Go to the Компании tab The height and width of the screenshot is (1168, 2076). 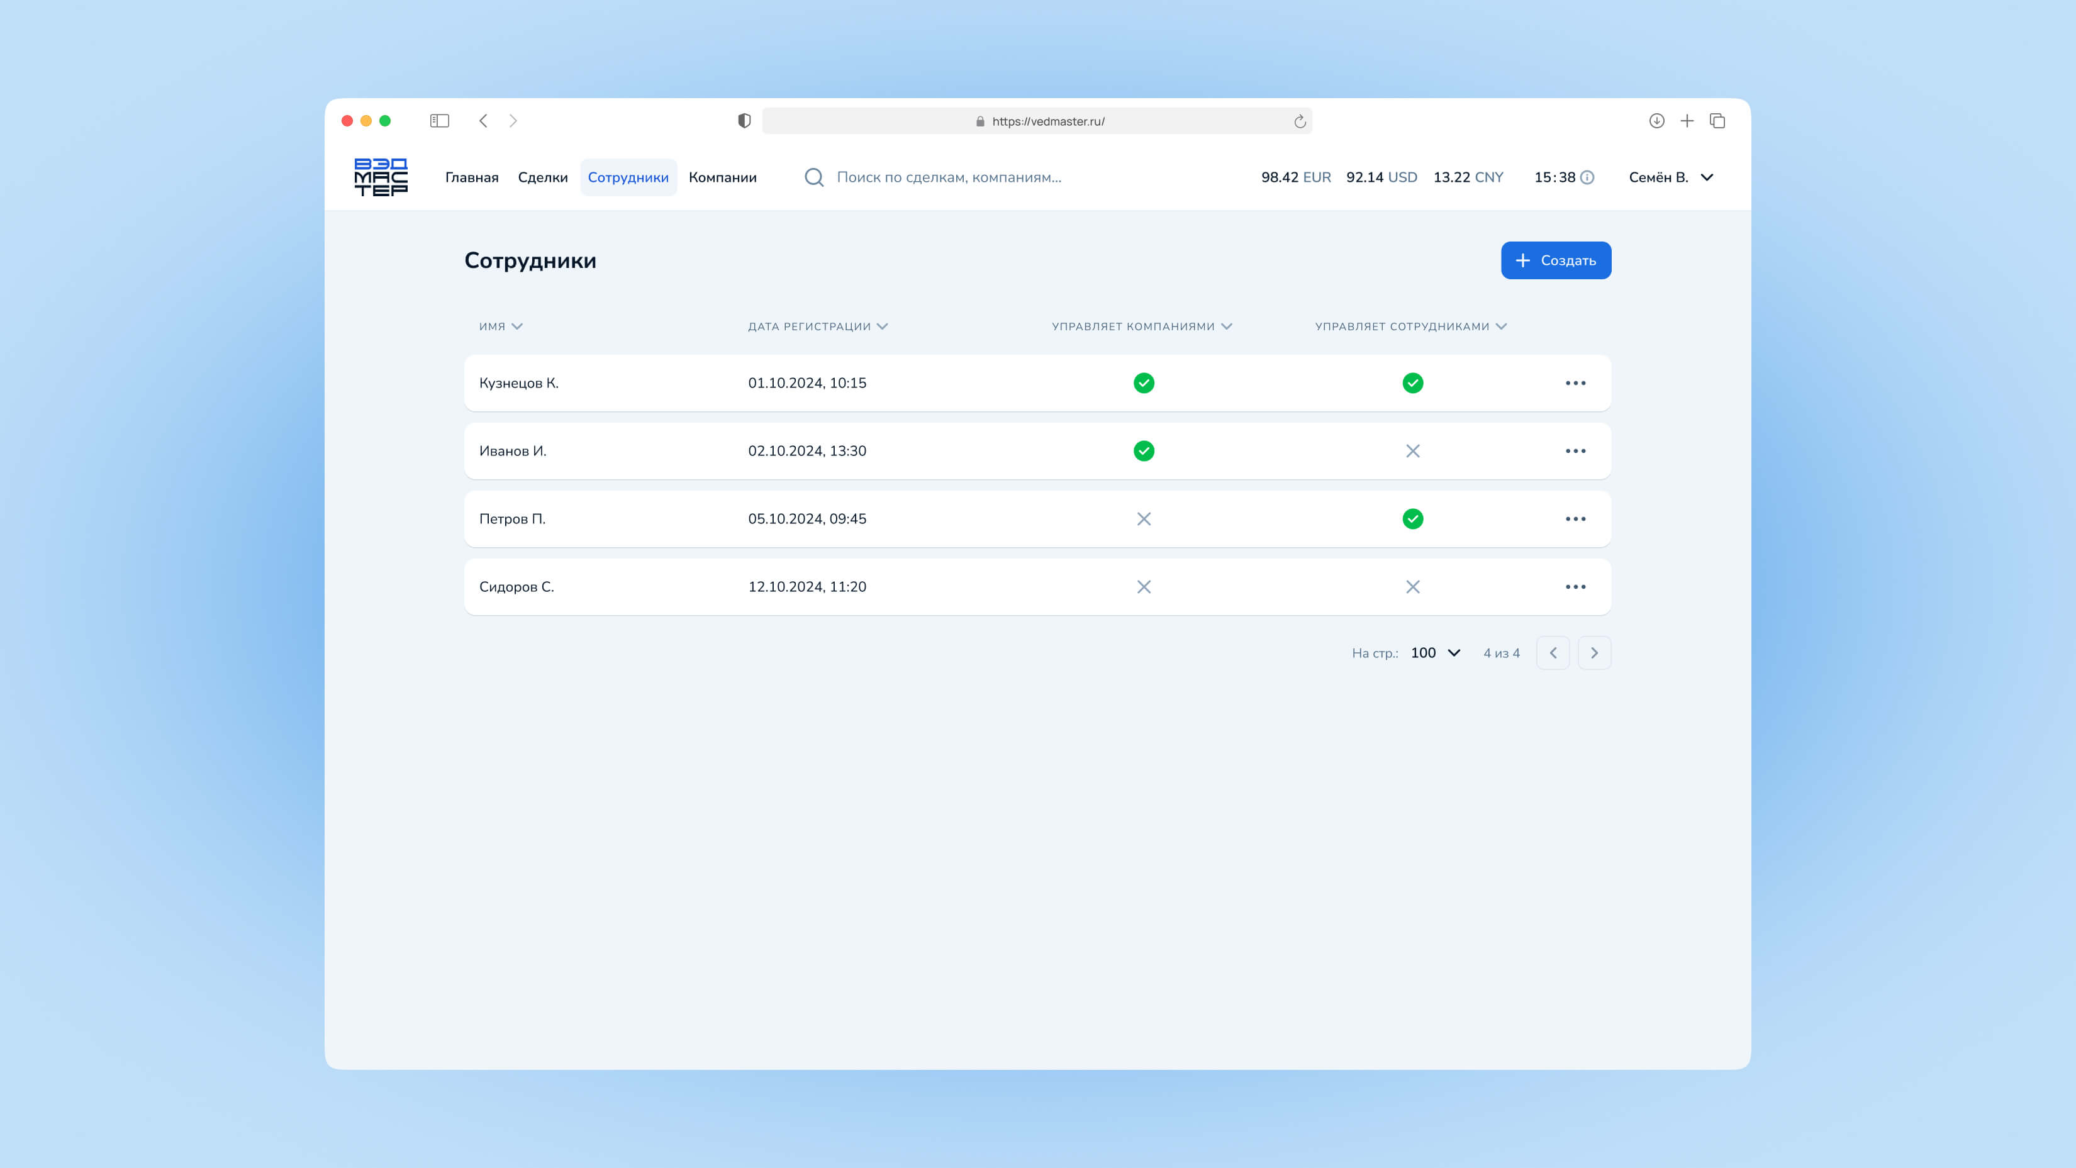(722, 177)
